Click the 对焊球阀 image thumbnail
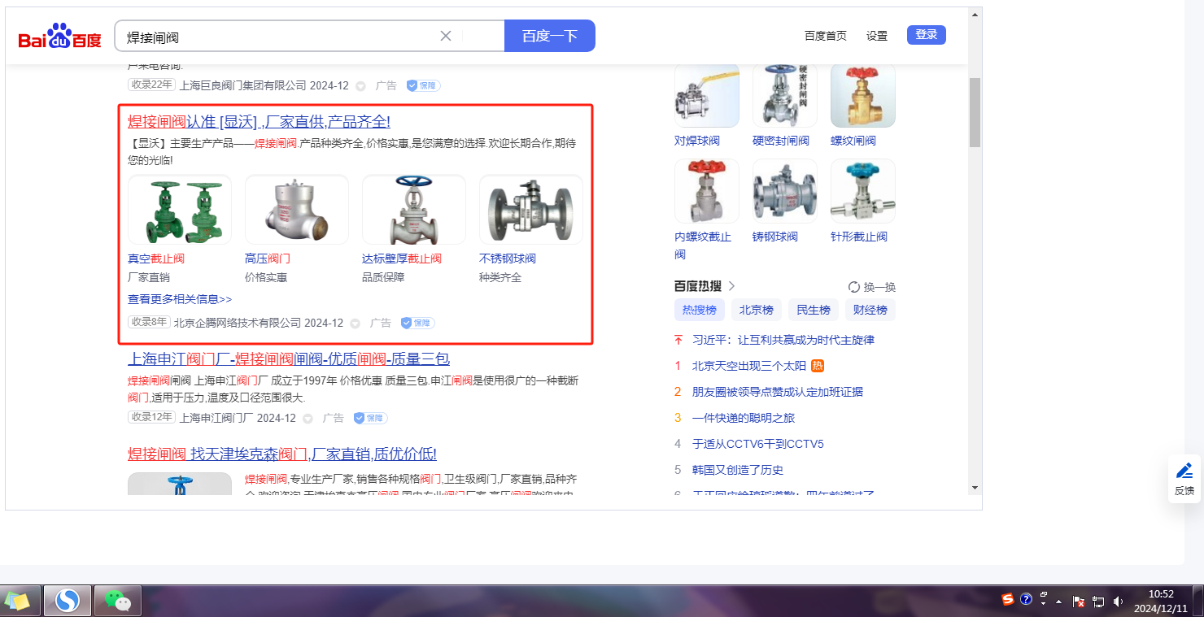This screenshot has height=617, width=1204. coord(707,95)
